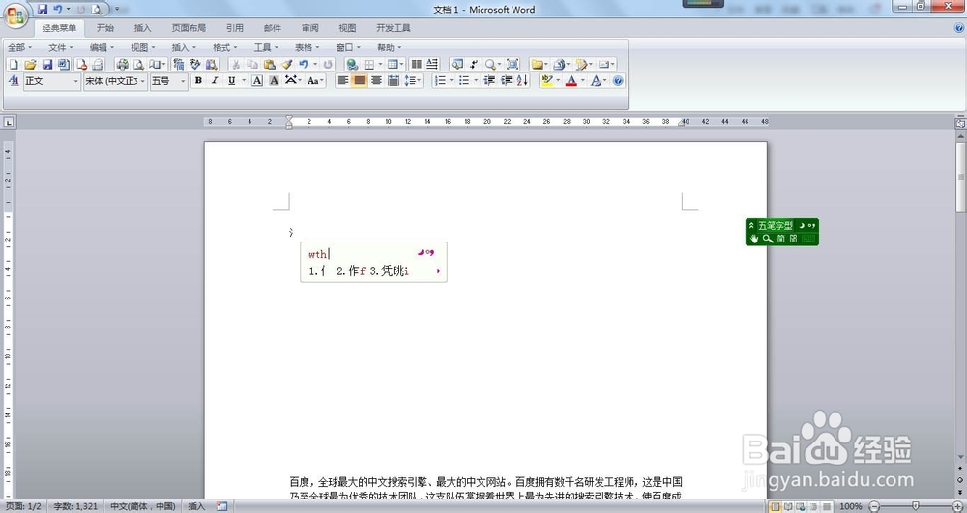Viewport: 967px width, 513px height.
Task: Click the 页面: 1/2 page indicator
Action: pos(23,506)
